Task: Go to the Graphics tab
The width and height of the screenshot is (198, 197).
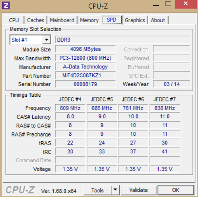Action: point(135,20)
